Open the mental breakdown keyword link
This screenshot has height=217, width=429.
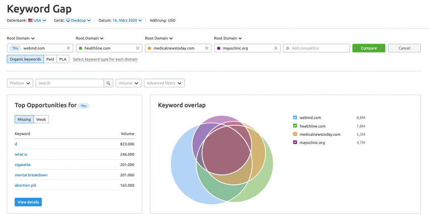tap(31, 175)
